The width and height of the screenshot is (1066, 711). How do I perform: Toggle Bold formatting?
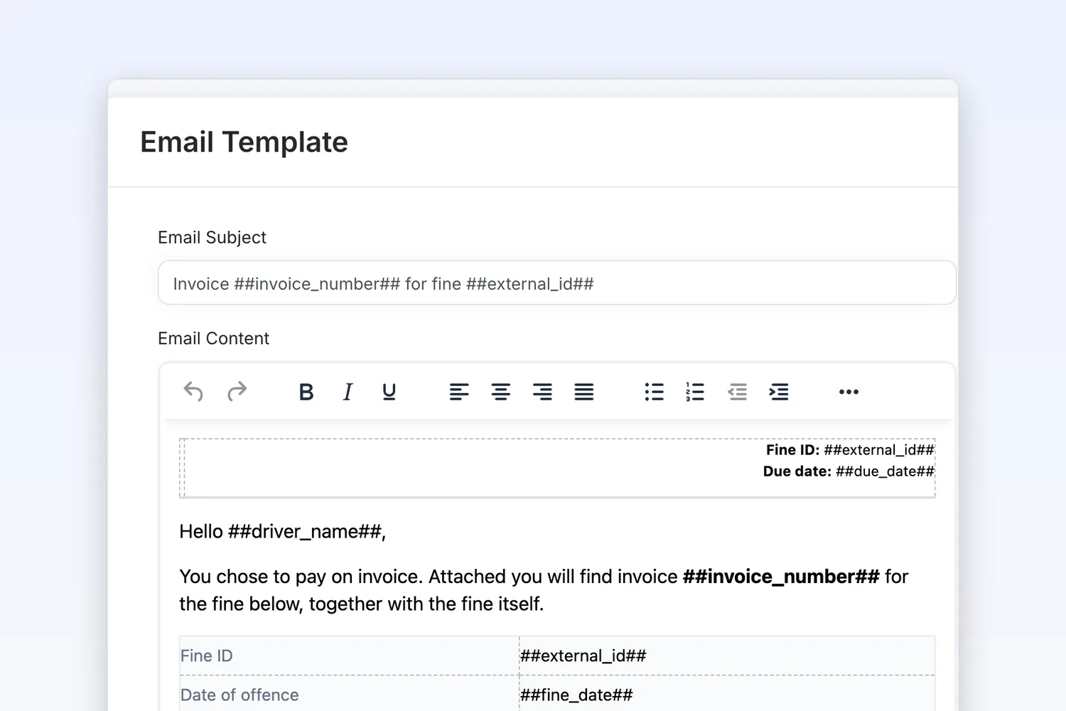tap(306, 392)
